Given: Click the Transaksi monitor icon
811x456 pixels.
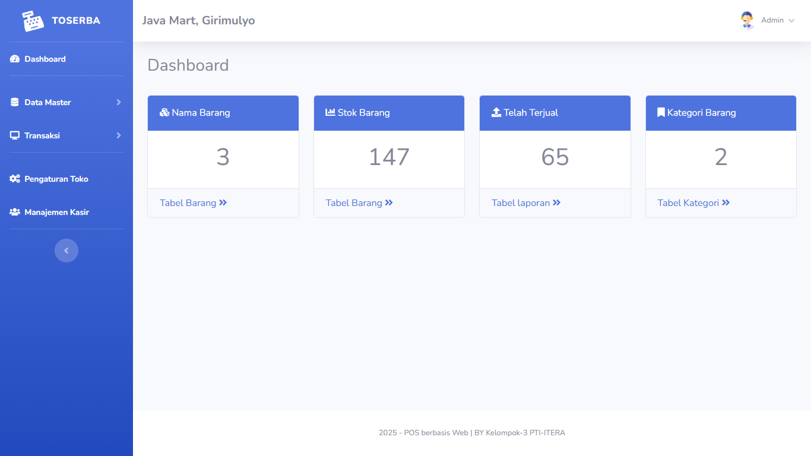Looking at the screenshot, I should coord(15,135).
